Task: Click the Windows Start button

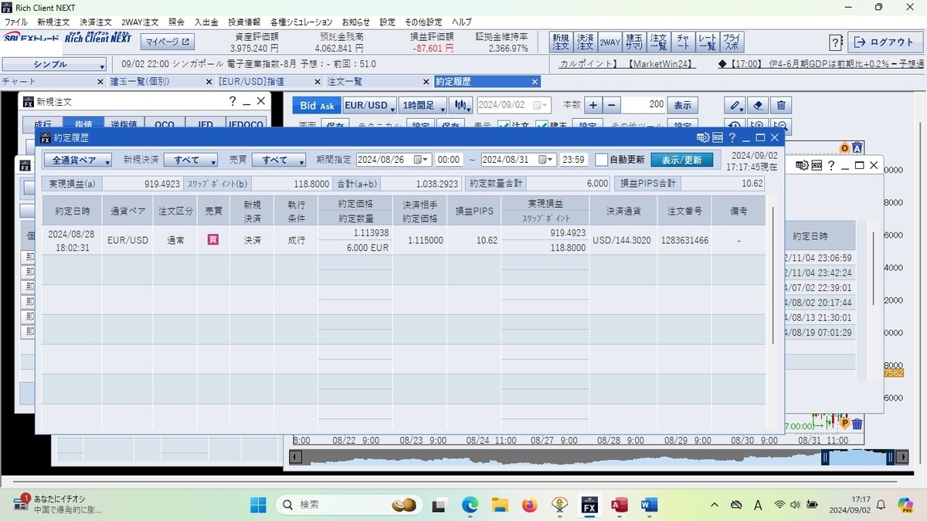Action: [x=257, y=506]
